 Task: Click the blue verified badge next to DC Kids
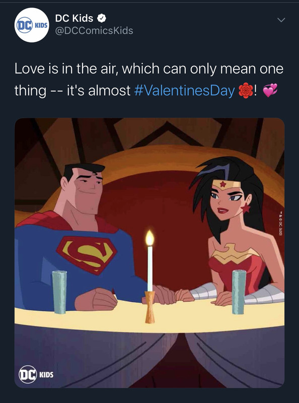(x=102, y=18)
